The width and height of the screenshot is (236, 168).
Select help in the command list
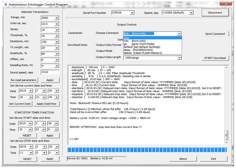152,38
